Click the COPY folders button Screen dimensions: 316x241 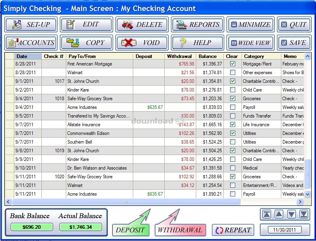pyautogui.click(x=86, y=43)
